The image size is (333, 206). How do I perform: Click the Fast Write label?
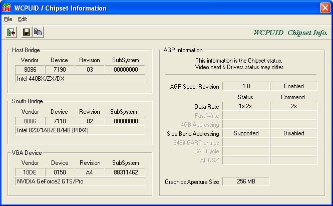pyautogui.click(x=207, y=116)
